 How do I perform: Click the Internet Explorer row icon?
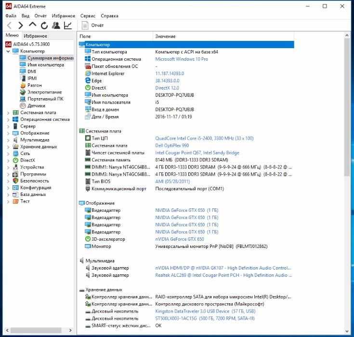(88, 73)
